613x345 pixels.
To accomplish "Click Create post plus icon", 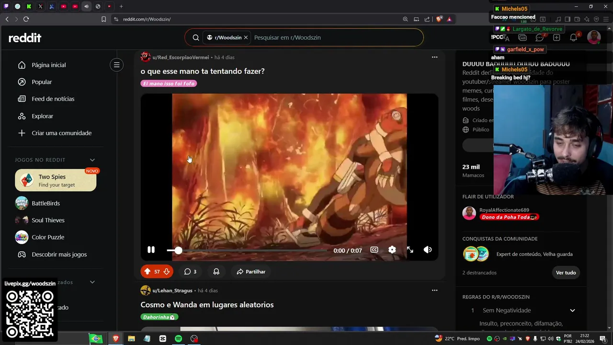I will [556, 37].
